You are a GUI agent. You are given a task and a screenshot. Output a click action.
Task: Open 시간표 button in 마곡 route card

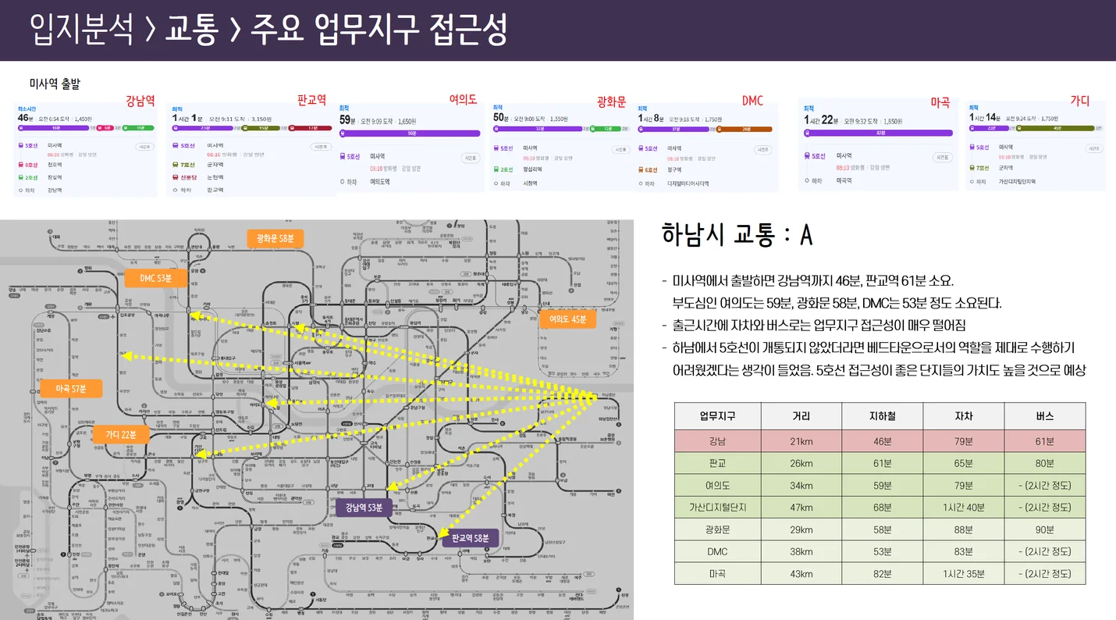(x=942, y=157)
